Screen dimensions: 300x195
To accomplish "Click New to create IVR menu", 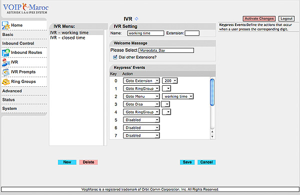I will click(x=67, y=162).
